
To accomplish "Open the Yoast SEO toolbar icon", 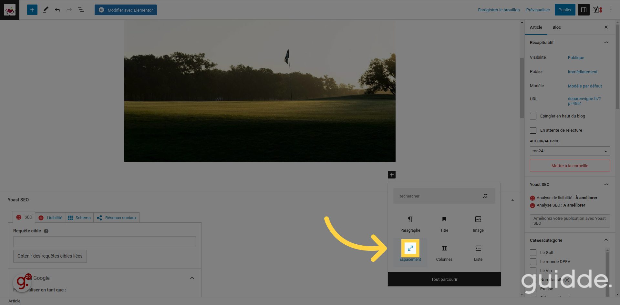I will click(597, 10).
